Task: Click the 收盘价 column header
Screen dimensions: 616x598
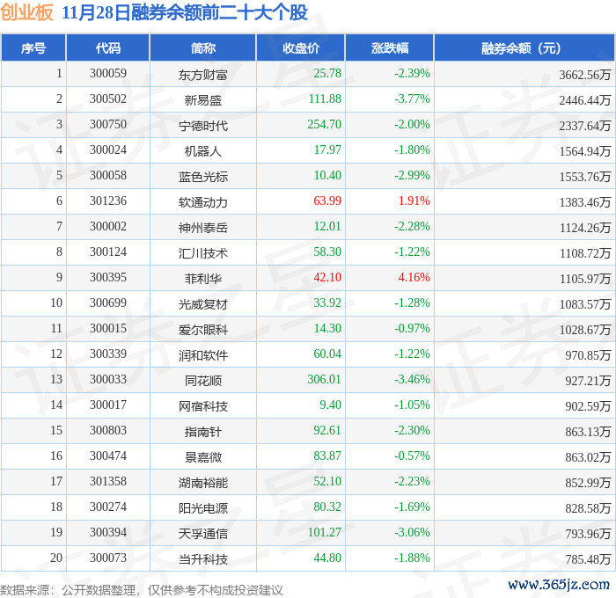Action: click(x=301, y=47)
